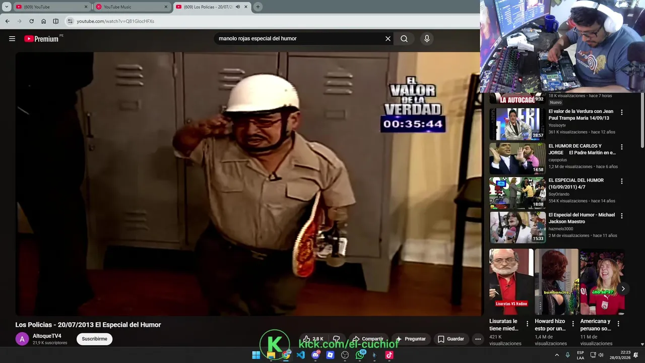Toggle the browser side panel icon
The image size is (645, 363).
coord(55,21)
